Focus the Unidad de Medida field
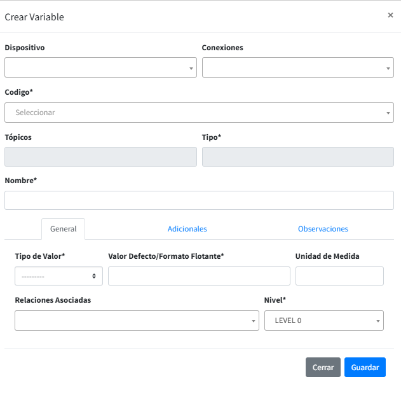 (339, 276)
